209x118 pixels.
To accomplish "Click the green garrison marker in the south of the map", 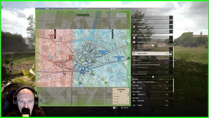I will [80, 82].
